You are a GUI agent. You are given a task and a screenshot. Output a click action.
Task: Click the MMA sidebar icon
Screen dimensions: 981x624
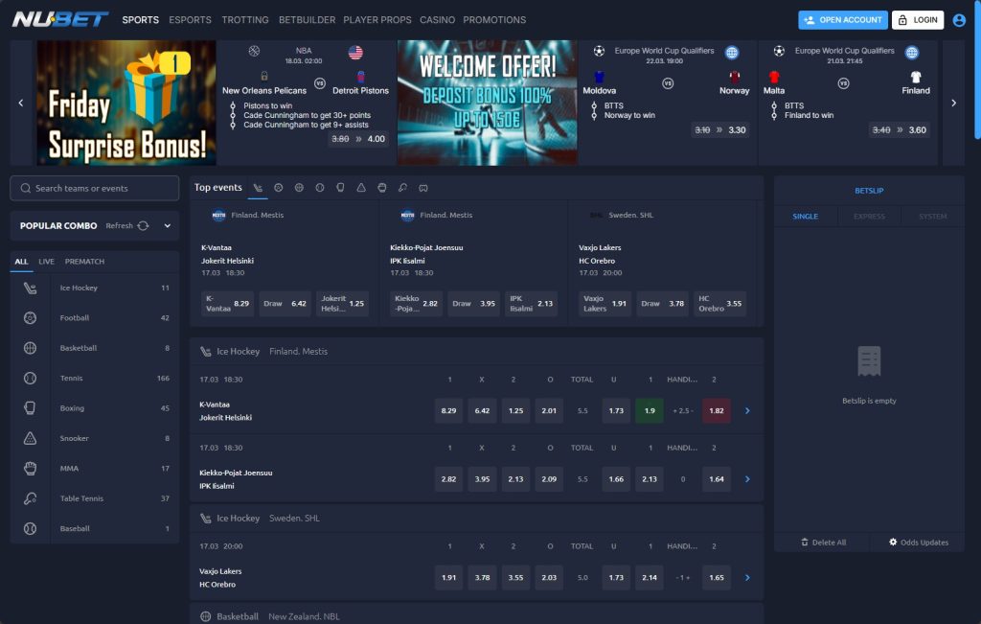pyautogui.click(x=30, y=468)
